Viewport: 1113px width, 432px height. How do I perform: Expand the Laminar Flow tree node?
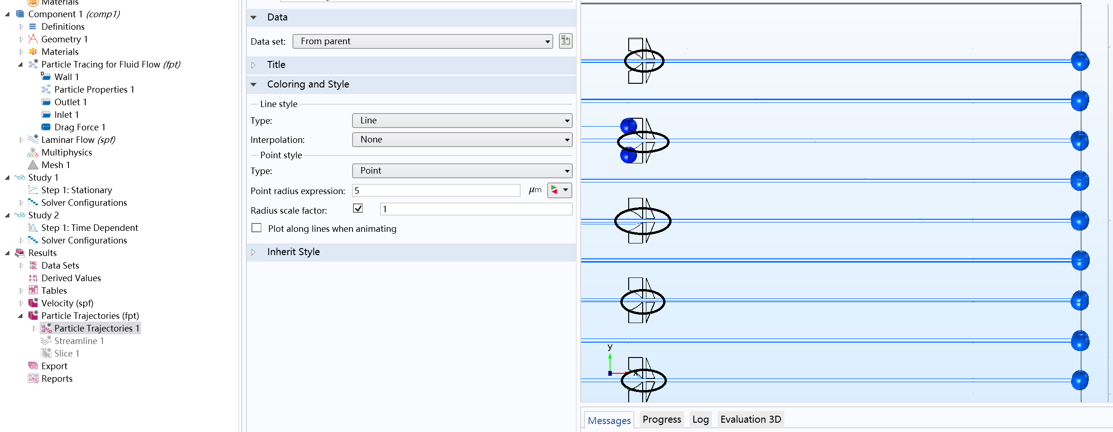[x=21, y=140]
